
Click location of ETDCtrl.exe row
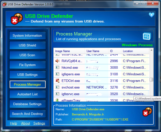tap(134, 81)
